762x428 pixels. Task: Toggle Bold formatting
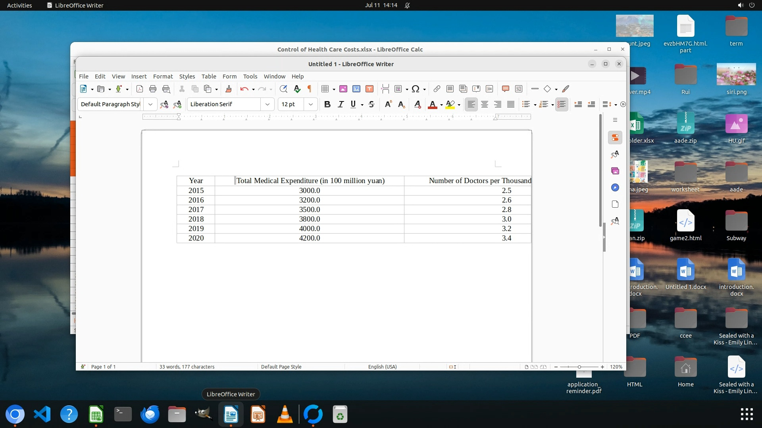click(327, 104)
